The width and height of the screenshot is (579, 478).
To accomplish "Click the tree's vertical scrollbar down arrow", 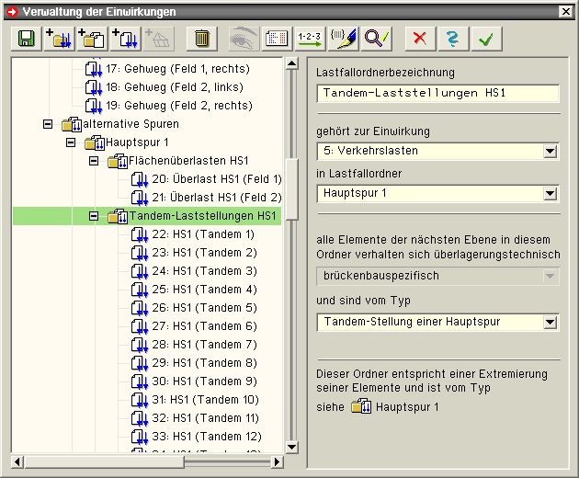I will pos(292,447).
